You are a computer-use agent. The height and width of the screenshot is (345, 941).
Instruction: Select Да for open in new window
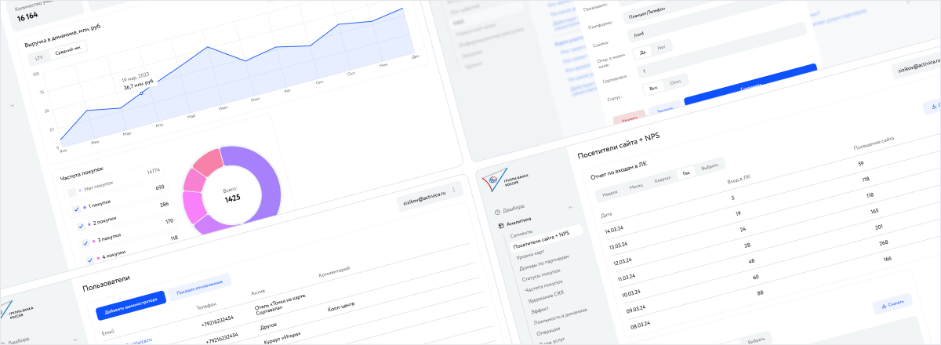click(x=643, y=52)
